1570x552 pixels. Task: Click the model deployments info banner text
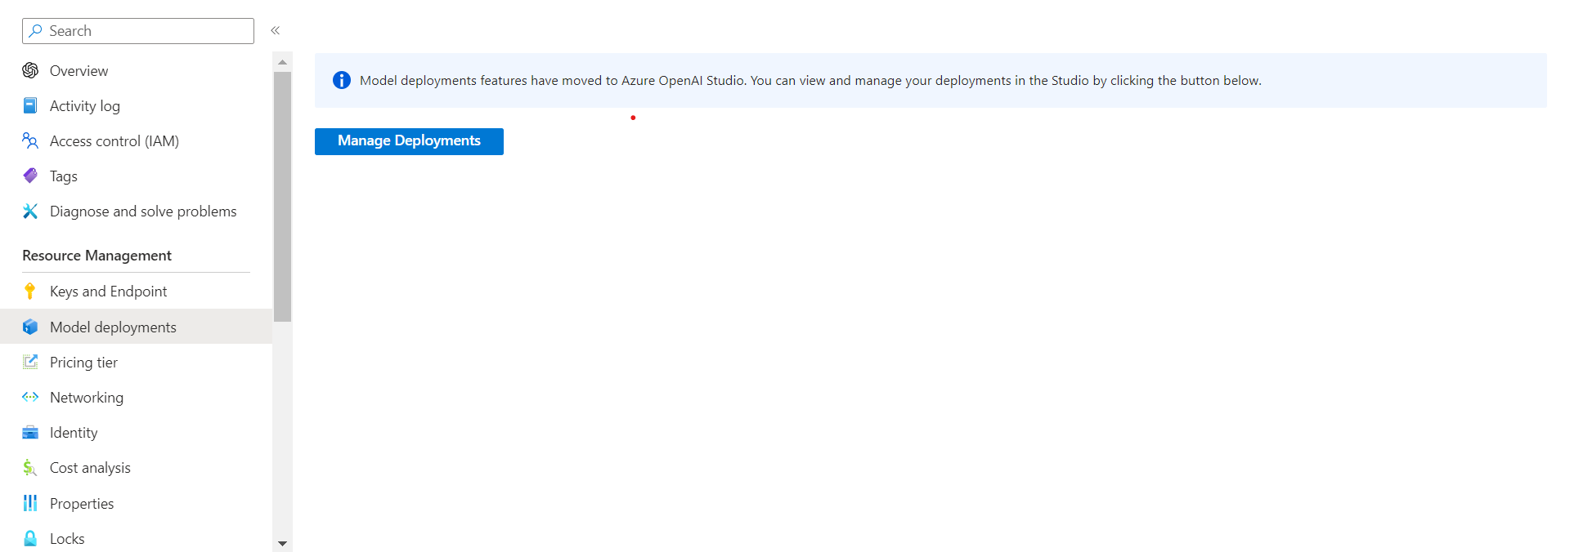point(810,81)
